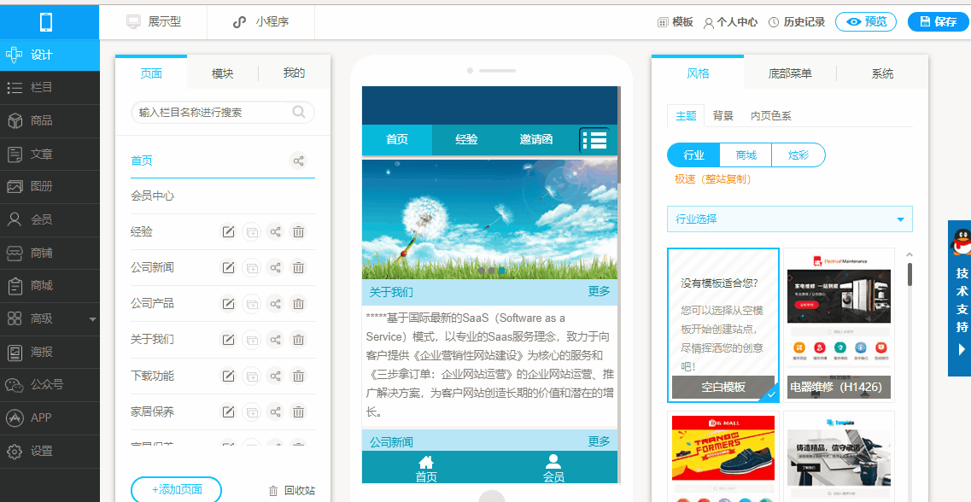Viewport: 971px width, 502px height.
Task: Open the 图册 gallery section
Action: 50,186
